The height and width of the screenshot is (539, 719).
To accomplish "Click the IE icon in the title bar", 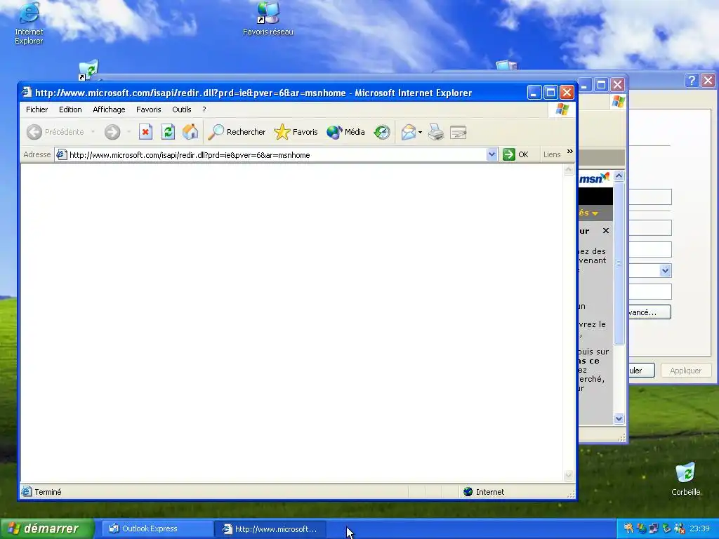I will (x=27, y=93).
